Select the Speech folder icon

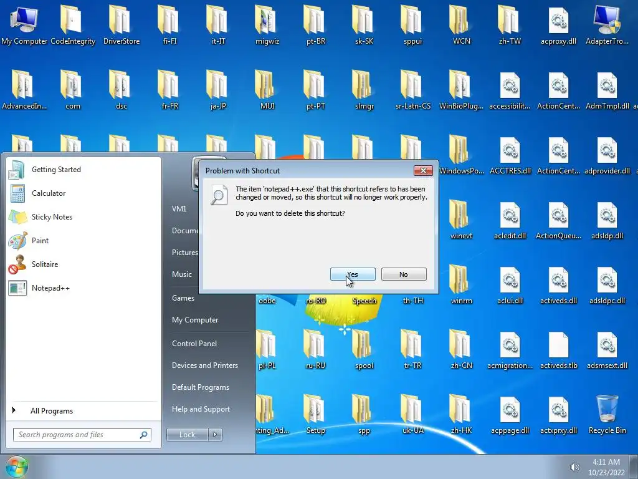click(364, 301)
